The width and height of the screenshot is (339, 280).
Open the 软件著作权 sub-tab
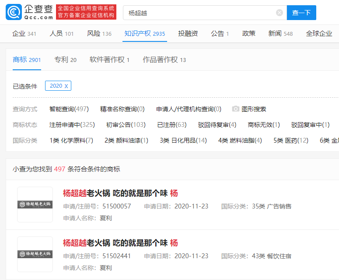point(109,60)
